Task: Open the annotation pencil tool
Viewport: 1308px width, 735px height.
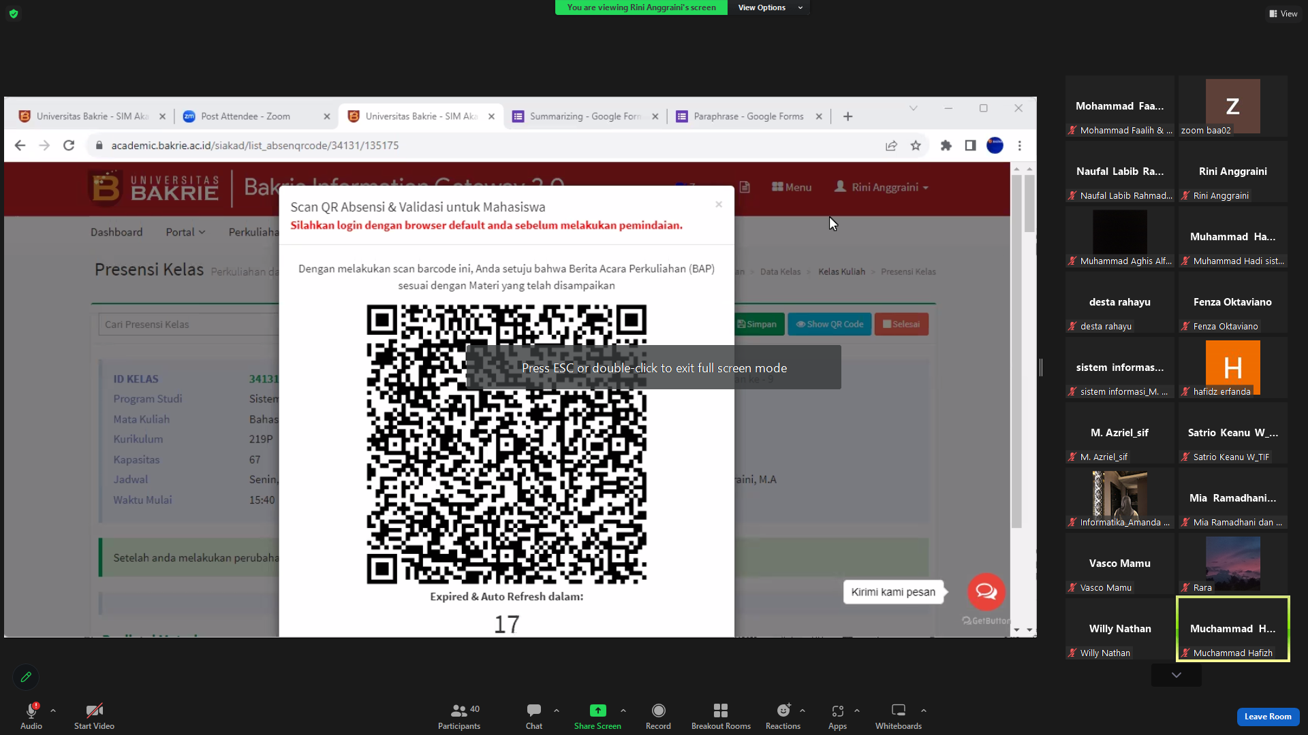Action: pyautogui.click(x=26, y=677)
